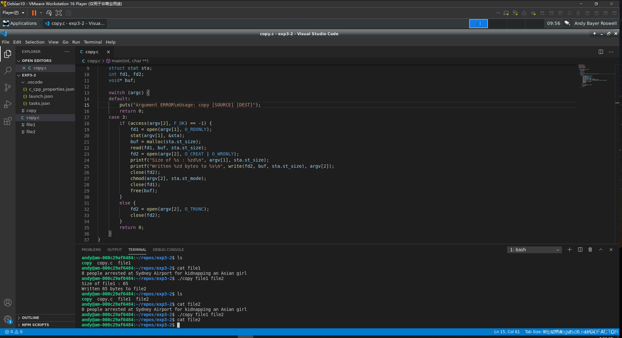Split the terminal panel
The image size is (622, 338).
[x=580, y=250]
